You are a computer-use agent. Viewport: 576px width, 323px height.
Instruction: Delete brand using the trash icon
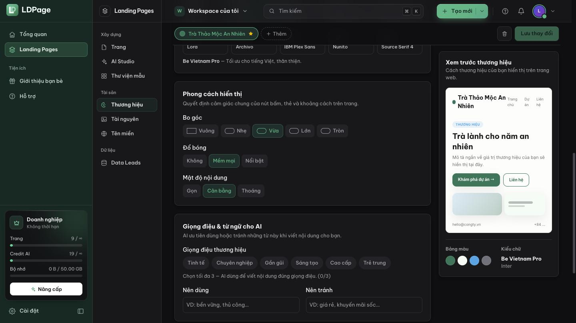point(504,34)
